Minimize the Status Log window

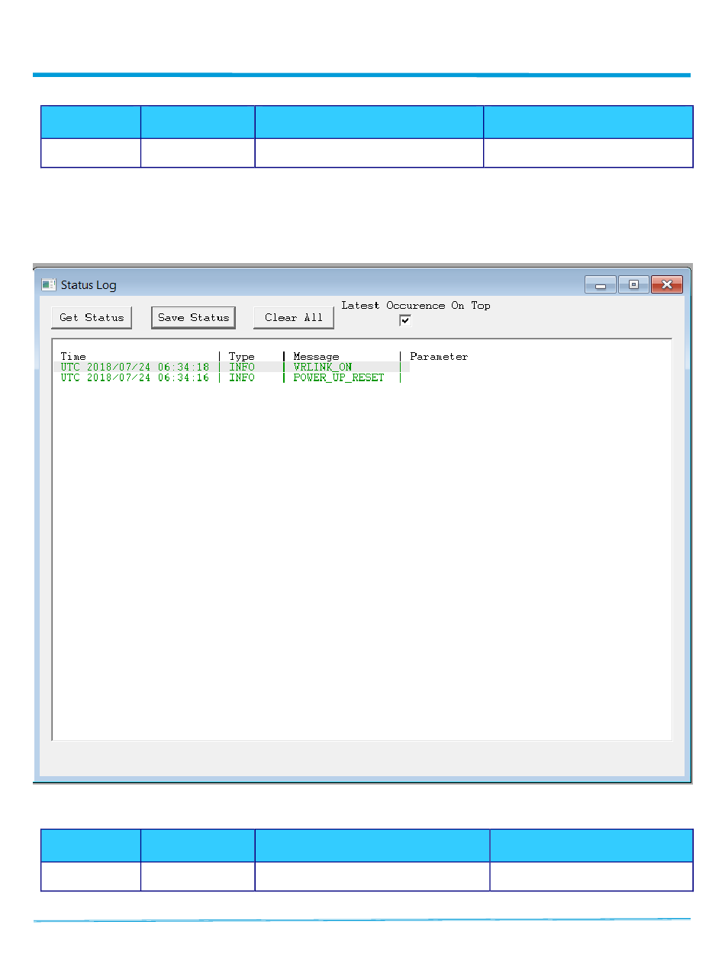(601, 284)
